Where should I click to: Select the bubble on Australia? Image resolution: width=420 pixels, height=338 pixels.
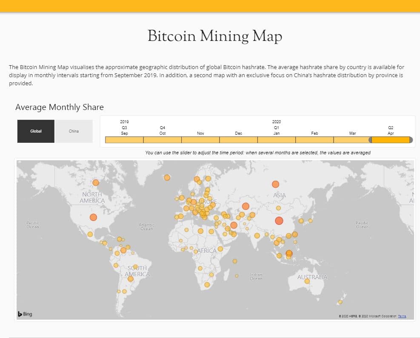307,281
